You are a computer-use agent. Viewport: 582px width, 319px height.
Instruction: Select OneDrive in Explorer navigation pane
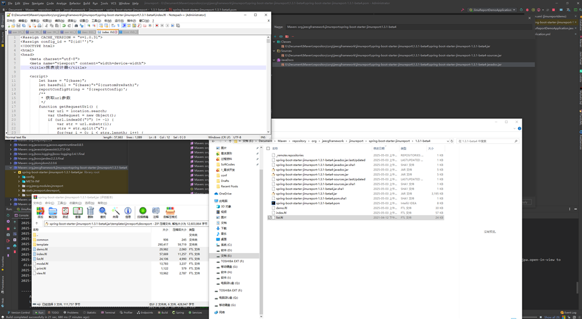click(225, 193)
